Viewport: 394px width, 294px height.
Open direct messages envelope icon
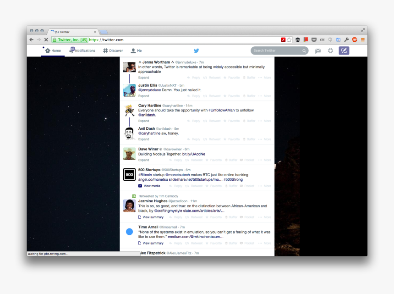point(318,51)
